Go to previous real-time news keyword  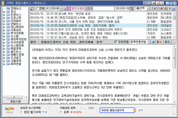coord(46,108)
